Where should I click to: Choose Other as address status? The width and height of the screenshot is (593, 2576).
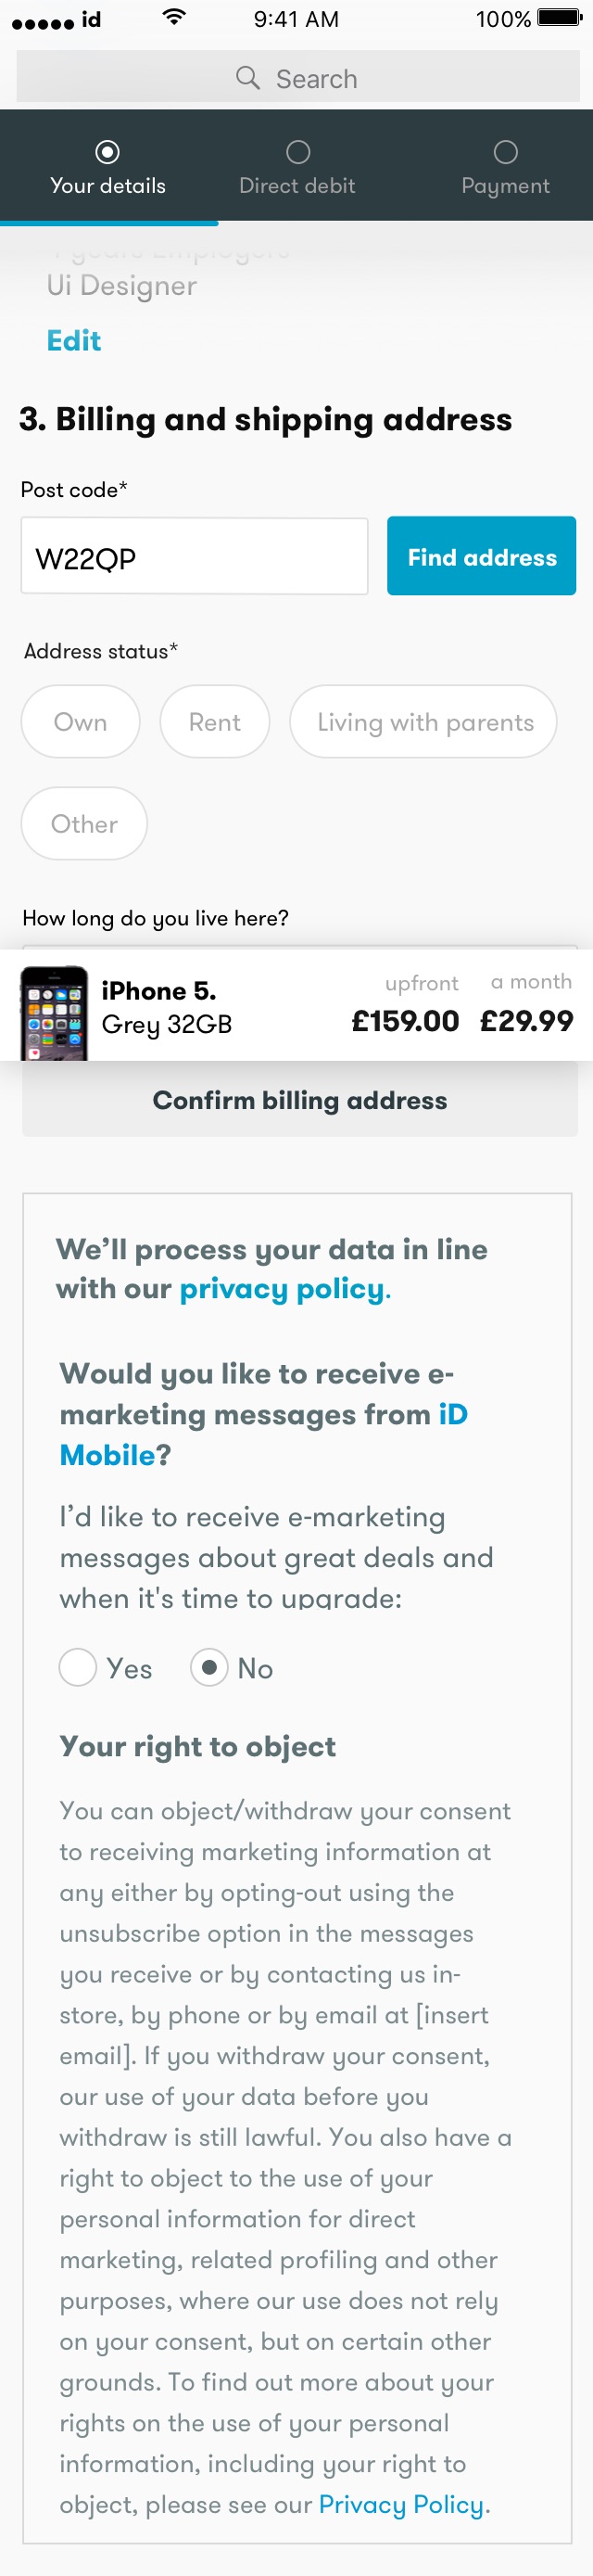click(x=84, y=823)
